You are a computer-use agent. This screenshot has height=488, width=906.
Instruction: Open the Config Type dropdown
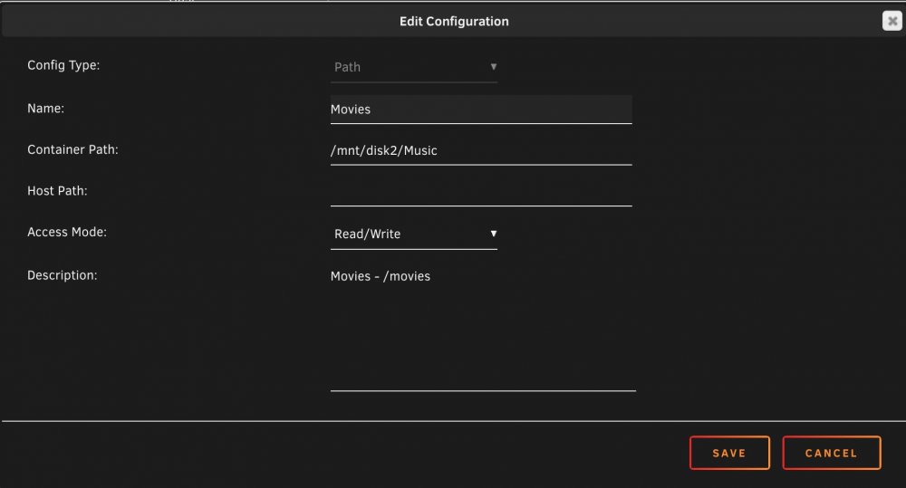[414, 67]
